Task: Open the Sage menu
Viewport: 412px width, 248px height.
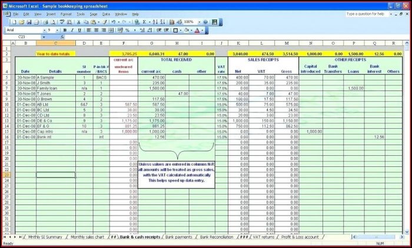Action: pos(94,14)
